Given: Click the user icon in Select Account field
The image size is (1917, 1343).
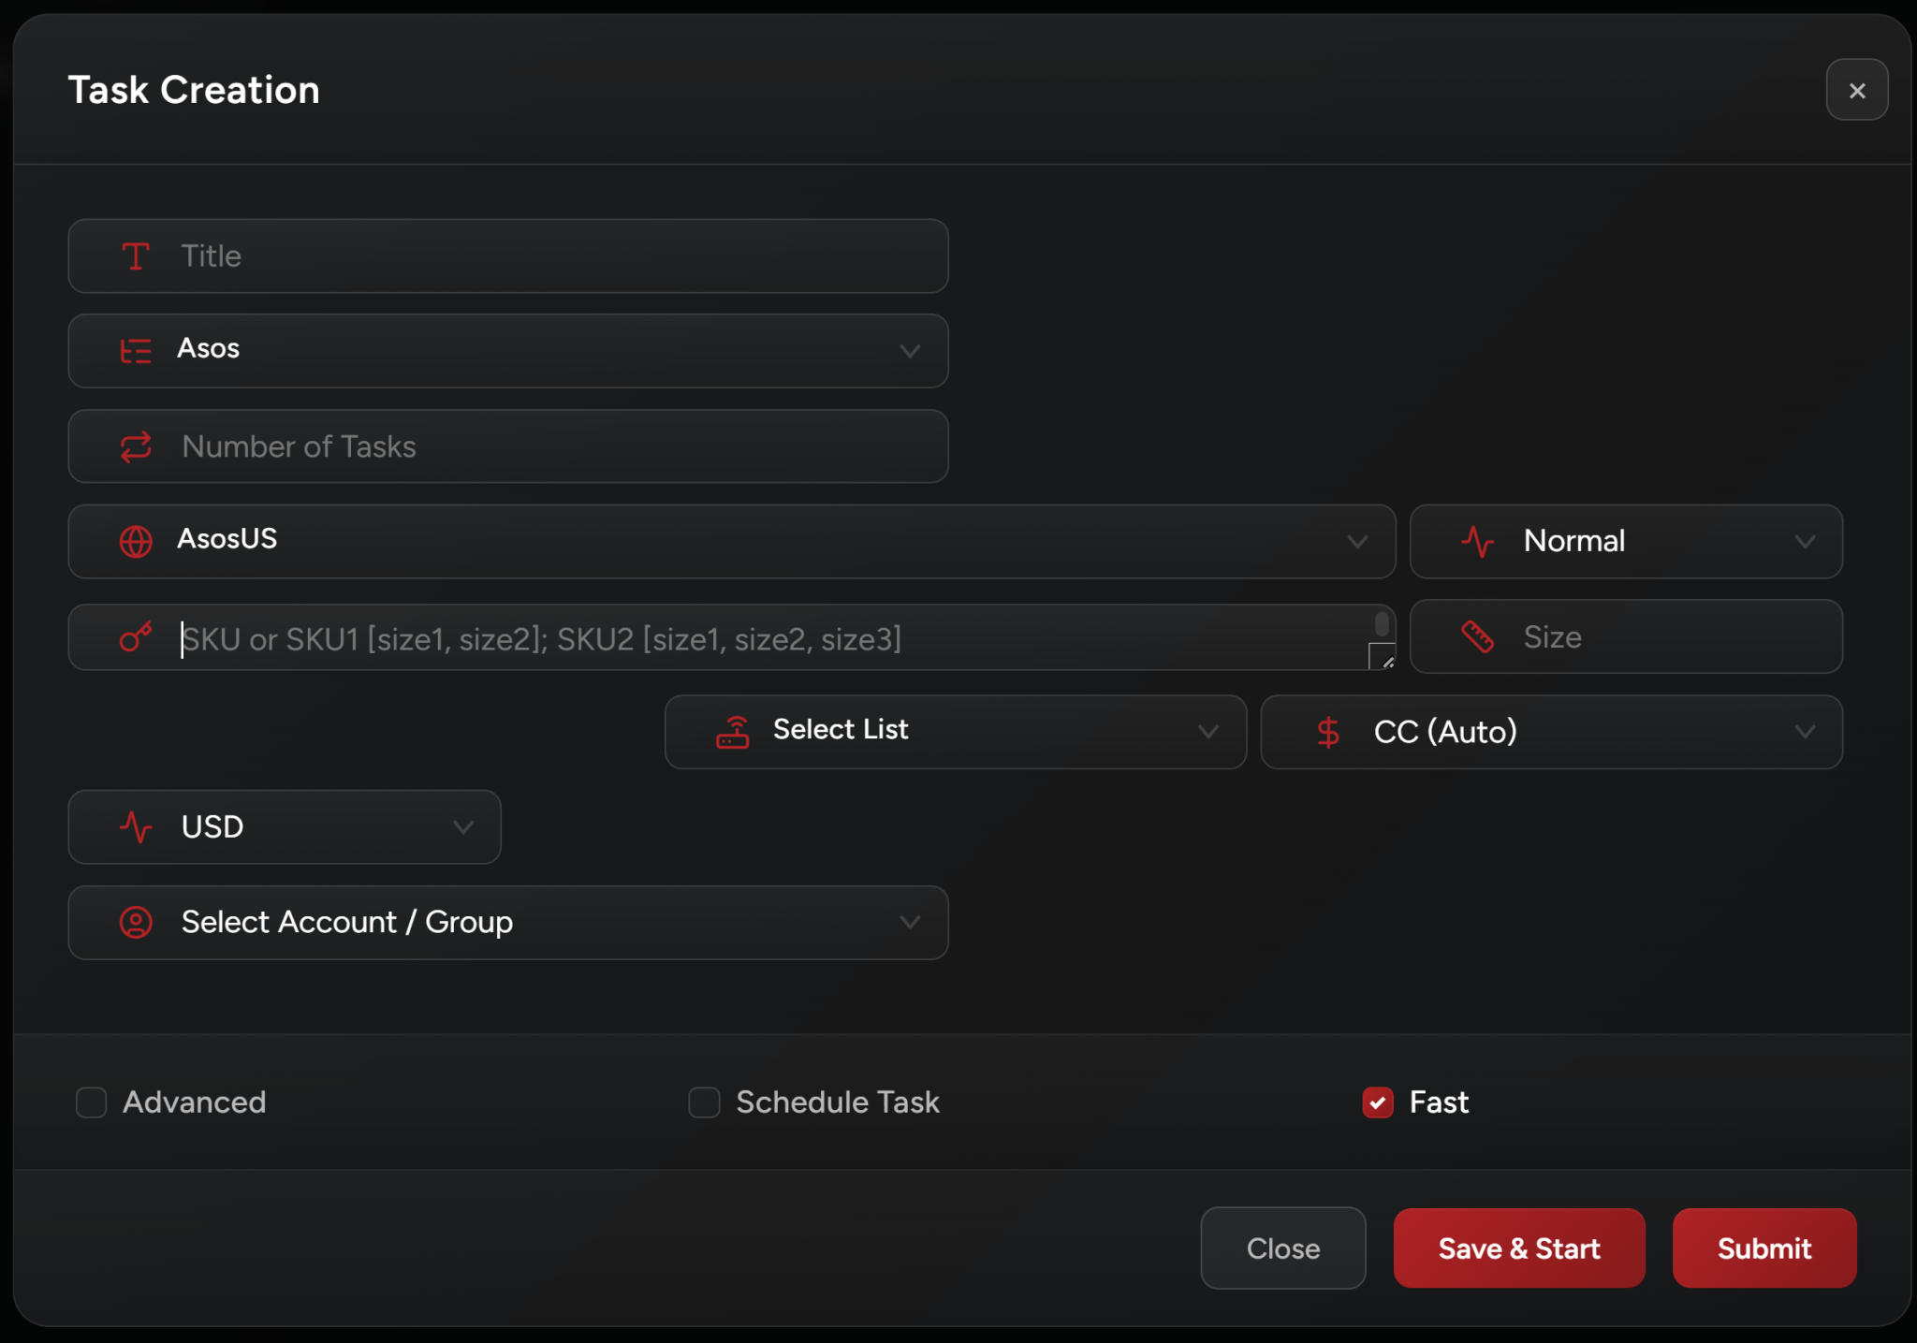Looking at the screenshot, I should coord(136,923).
